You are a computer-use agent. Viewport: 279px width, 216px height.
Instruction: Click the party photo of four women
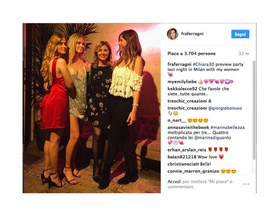click(92, 108)
